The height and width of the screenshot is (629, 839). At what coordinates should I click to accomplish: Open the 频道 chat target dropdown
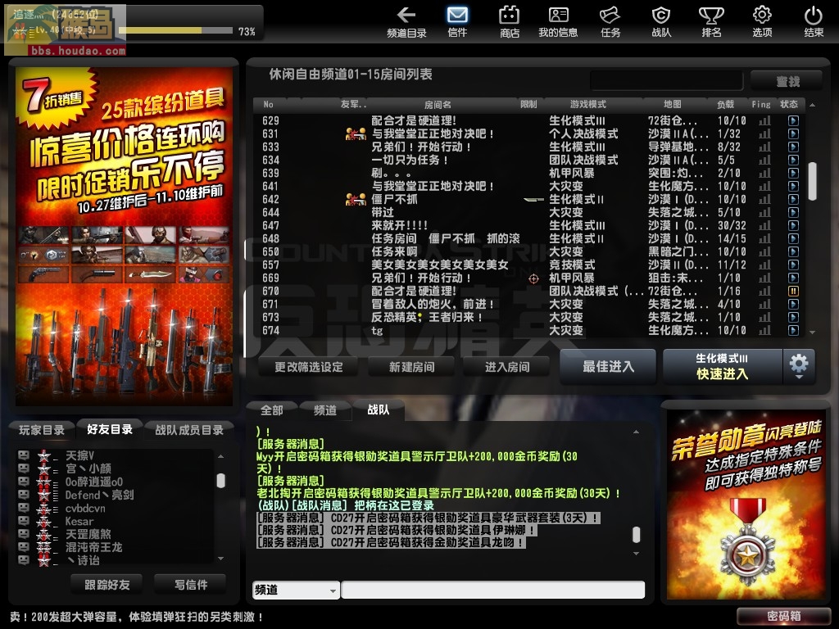click(x=296, y=590)
